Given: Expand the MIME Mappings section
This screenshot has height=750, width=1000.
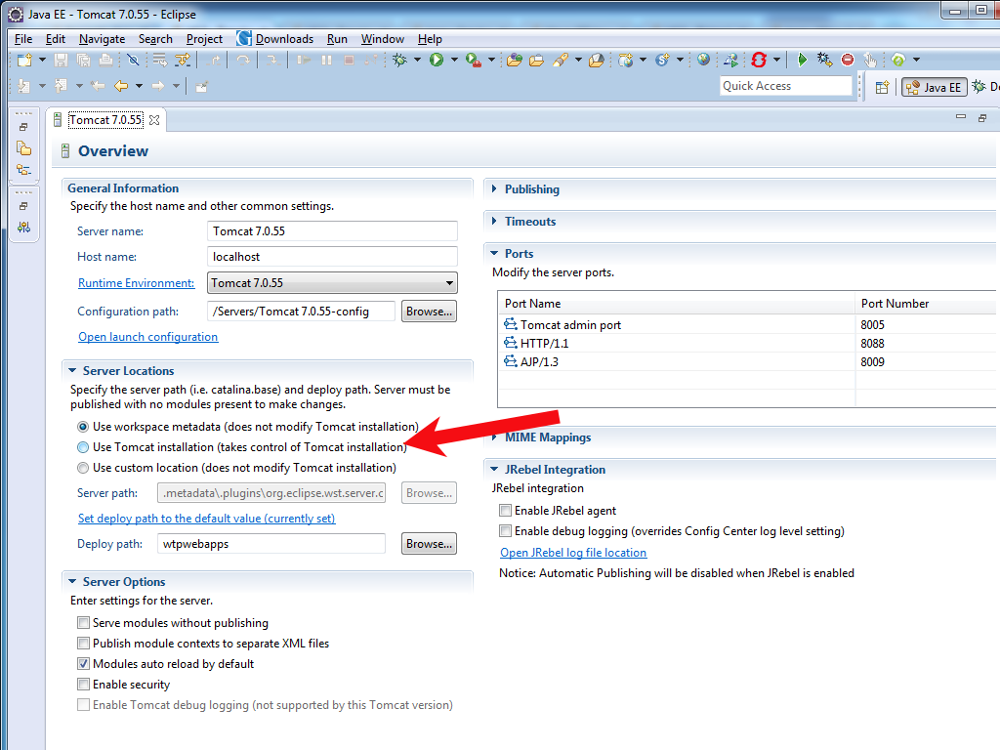Looking at the screenshot, I should pos(494,437).
